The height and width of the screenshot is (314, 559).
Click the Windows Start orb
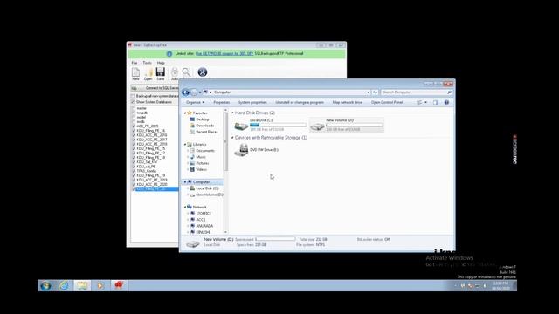click(x=45, y=285)
